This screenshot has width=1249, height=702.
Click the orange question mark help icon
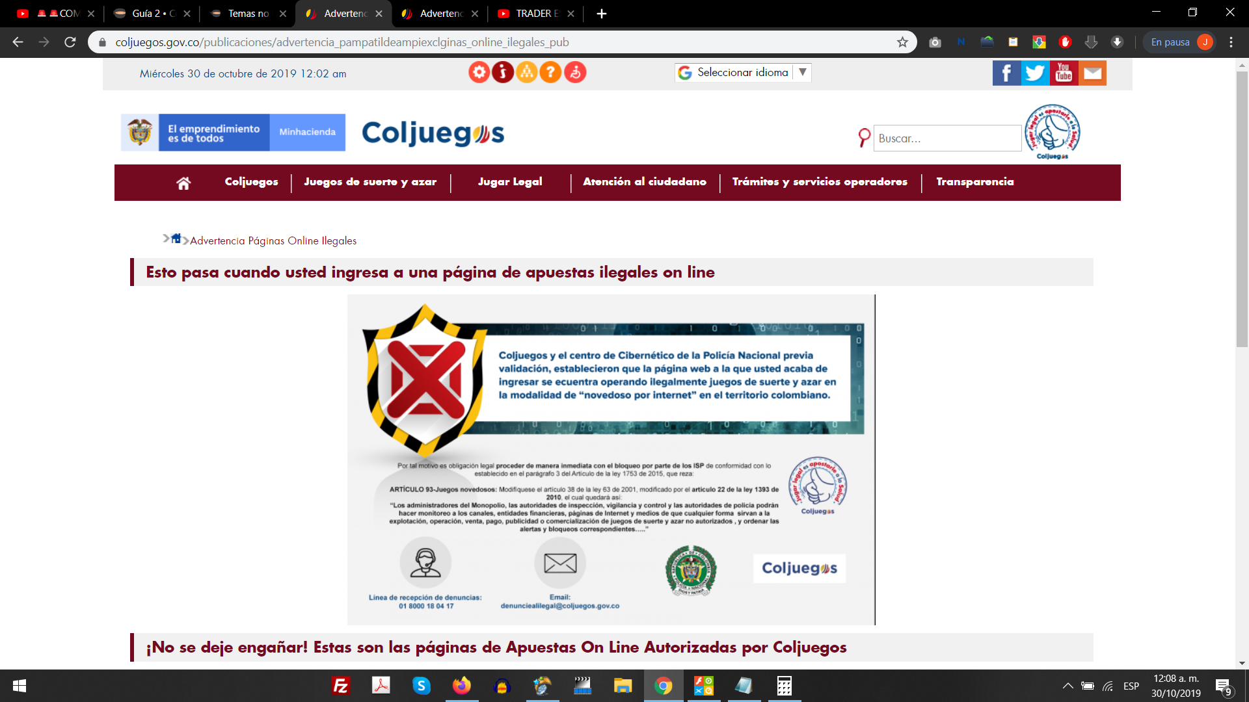(x=550, y=72)
